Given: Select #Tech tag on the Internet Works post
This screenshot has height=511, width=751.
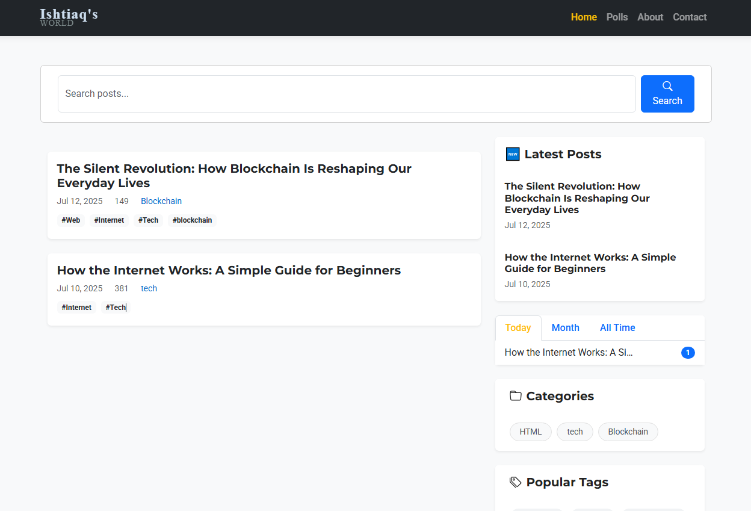Looking at the screenshot, I should click(116, 308).
